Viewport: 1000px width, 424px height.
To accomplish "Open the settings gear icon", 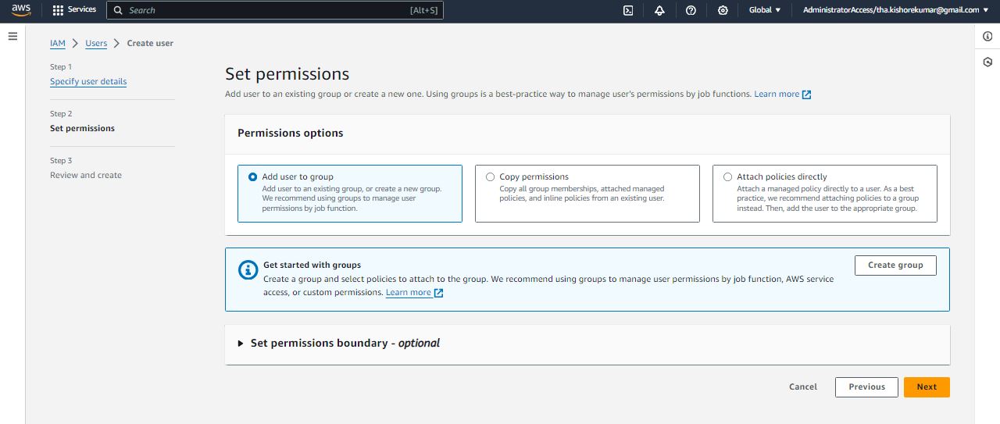I will click(x=723, y=10).
